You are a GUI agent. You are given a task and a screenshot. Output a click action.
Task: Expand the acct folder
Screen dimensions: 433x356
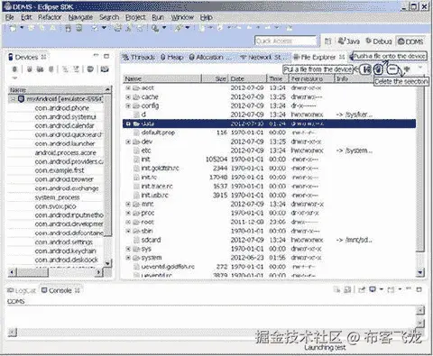[128, 88]
